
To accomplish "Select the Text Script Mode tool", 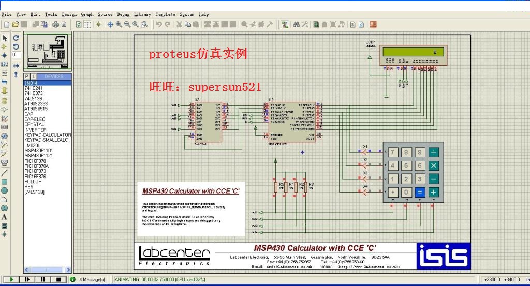I will 4,73.
